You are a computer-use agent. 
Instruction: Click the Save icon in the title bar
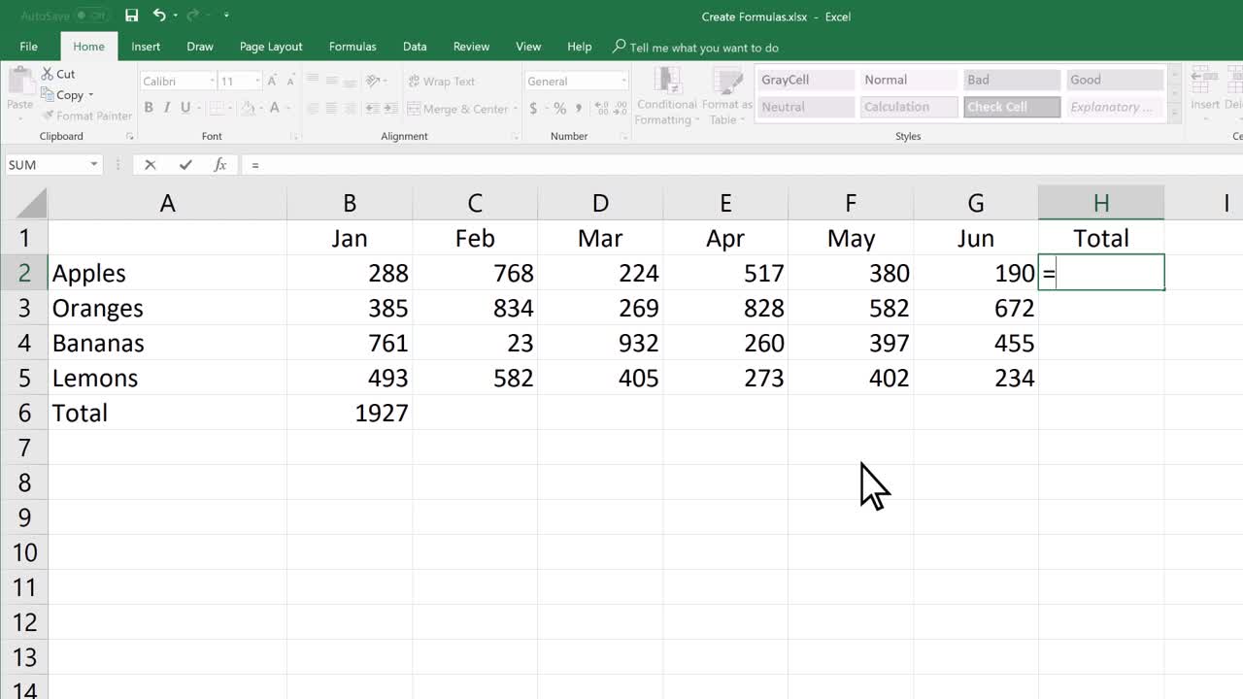pyautogui.click(x=132, y=16)
